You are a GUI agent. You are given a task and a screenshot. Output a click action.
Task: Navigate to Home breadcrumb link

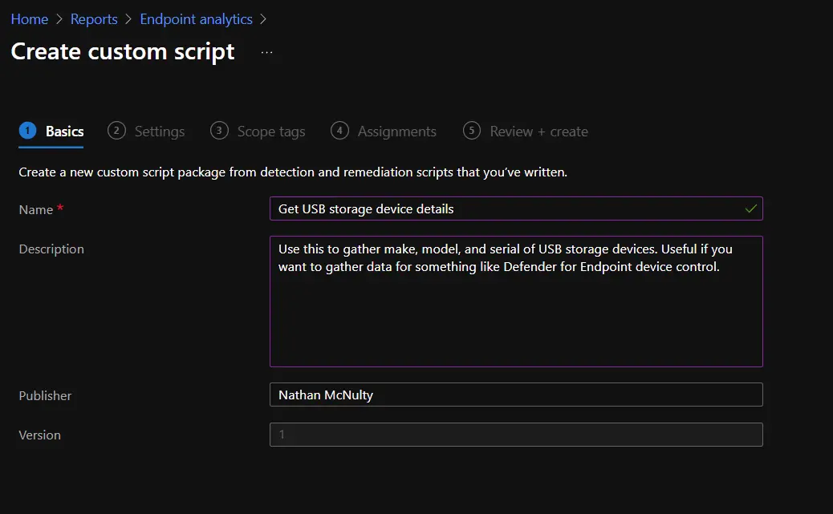tap(29, 19)
